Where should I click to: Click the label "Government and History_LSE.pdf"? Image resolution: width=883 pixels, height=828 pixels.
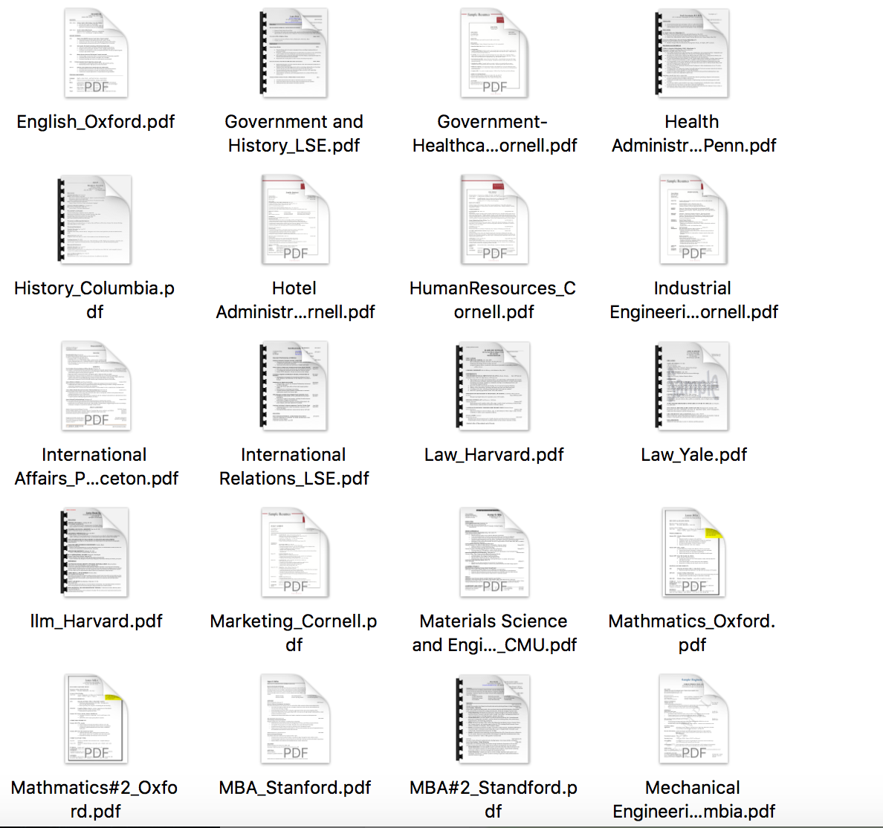tap(294, 134)
